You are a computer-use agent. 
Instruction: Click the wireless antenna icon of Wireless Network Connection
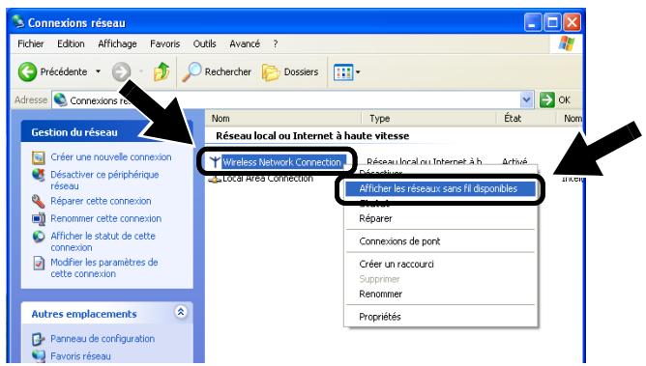coord(215,162)
